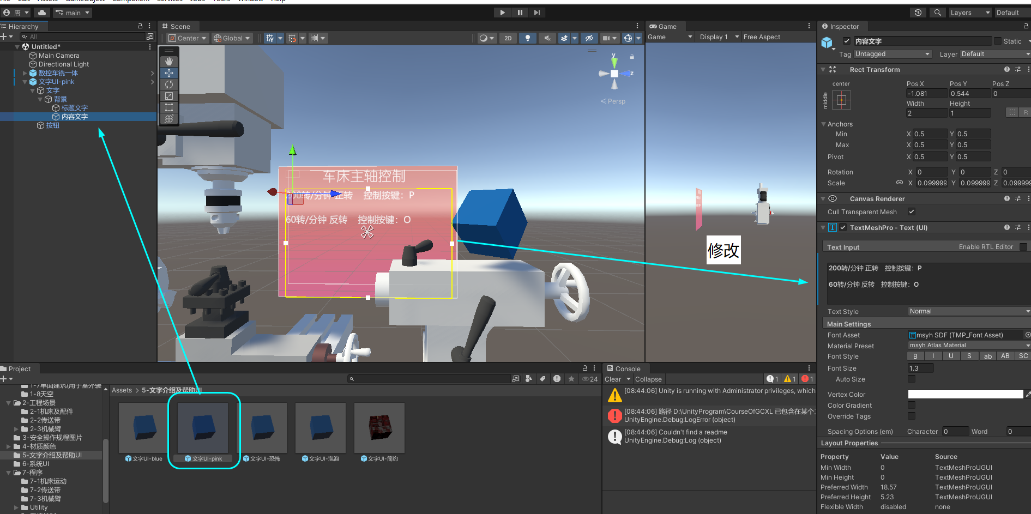Select the Scale tool in Scene toolbar
1031x514 pixels.
tap(169, 96)
